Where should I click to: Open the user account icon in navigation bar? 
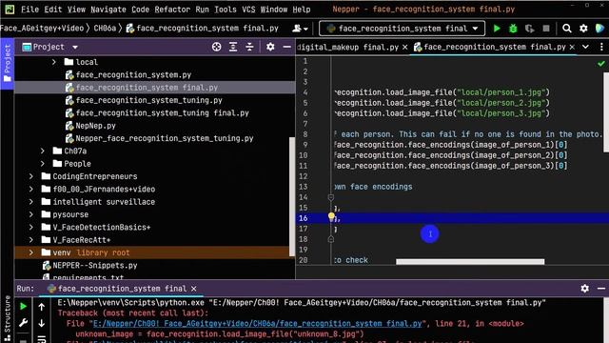click(x=300, y=29)
